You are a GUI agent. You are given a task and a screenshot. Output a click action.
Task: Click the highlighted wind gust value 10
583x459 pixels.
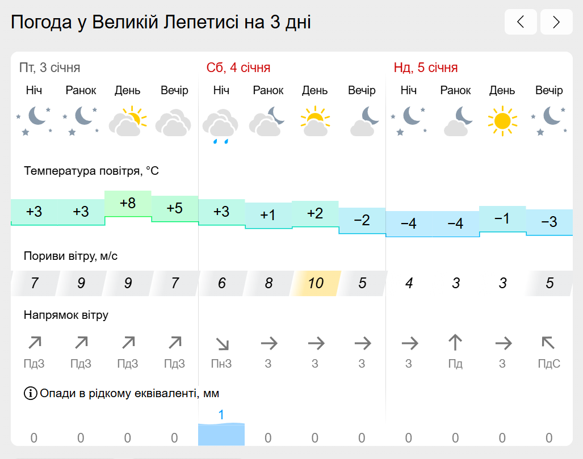click(x=315, y=283)
